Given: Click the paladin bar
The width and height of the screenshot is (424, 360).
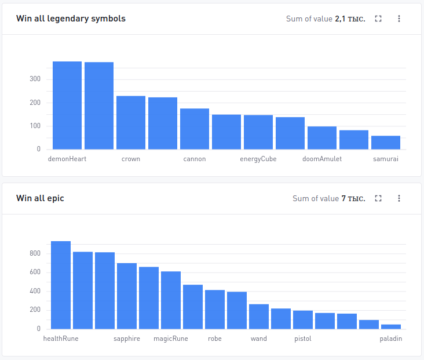Looking at the screenshot, I should click(x=391, y=327).
